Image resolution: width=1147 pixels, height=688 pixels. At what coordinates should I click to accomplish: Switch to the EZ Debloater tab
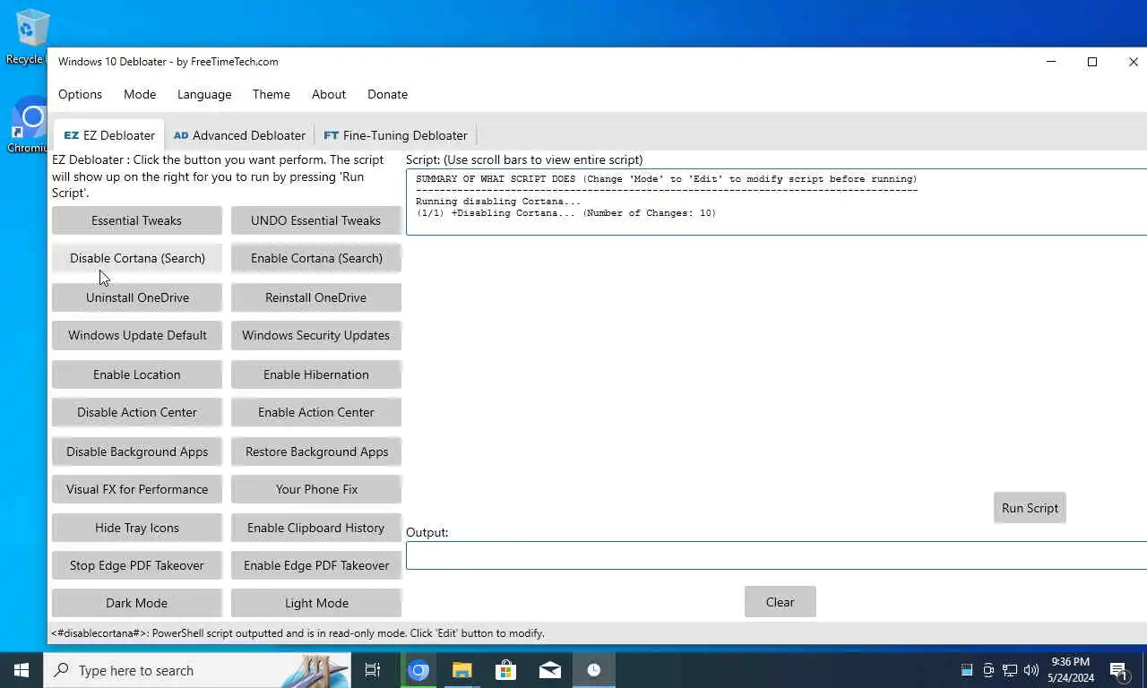108,135
